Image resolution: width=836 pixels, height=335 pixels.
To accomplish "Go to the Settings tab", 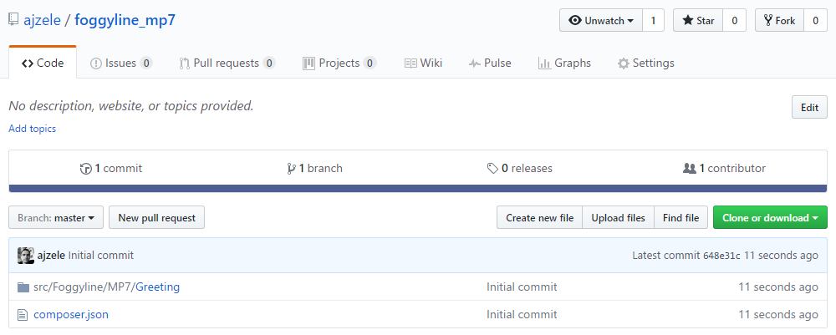I will 645,63.
